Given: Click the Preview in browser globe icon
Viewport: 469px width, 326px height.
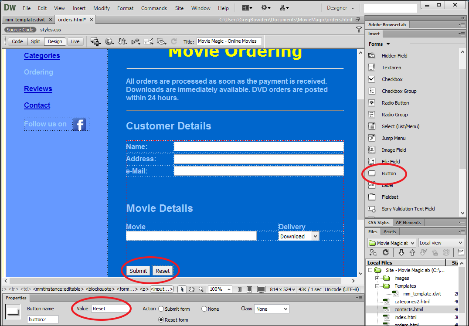Looking at the screenshot, I should click(109, 41).
